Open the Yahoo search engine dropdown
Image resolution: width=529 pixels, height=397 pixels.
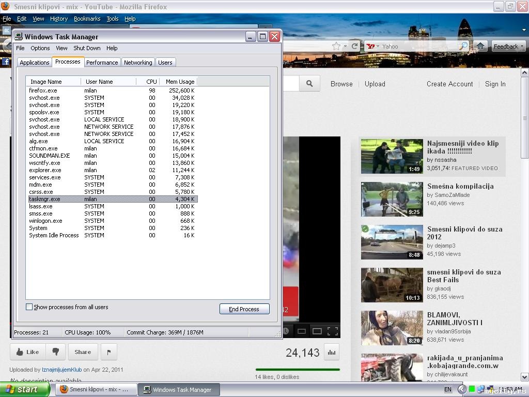click(373, 46)
